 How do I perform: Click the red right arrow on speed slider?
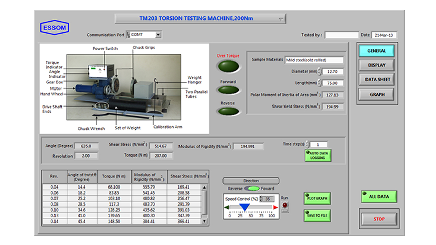276,207
